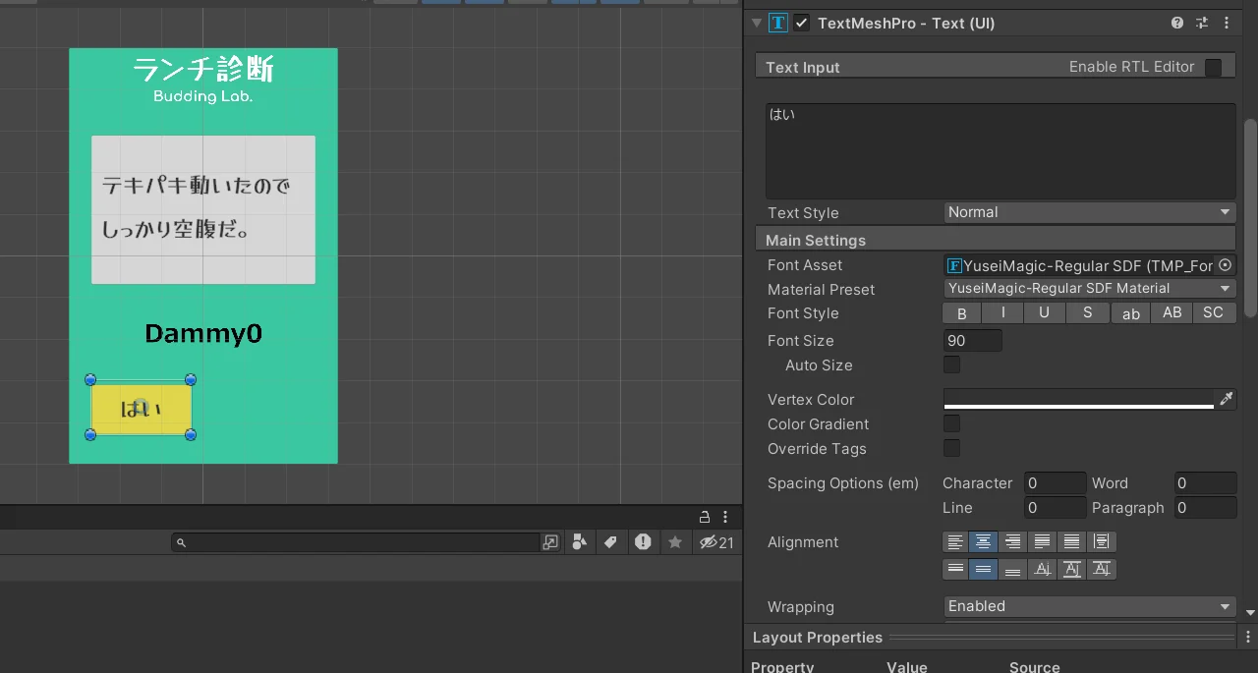Set vertical alignment to bottom
Viewport: 1258px width, 673px height.
1012,569
